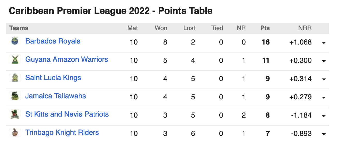Image resolution: width=337 pixels, height=158 pixels.
Task: Expand the Guyana Amazon Warriors row arrow
Action: point(324,61)
